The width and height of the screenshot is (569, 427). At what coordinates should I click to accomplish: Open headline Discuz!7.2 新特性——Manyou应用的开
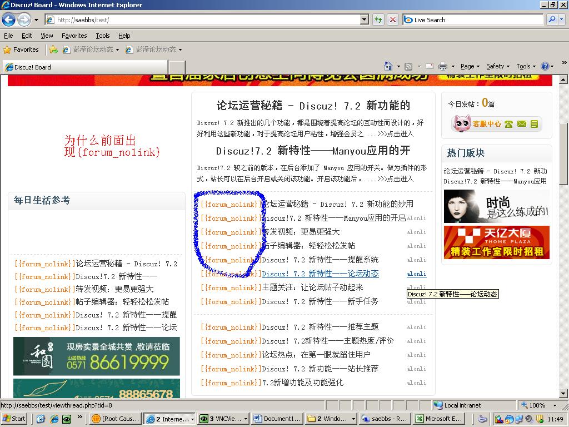(313, 151)
